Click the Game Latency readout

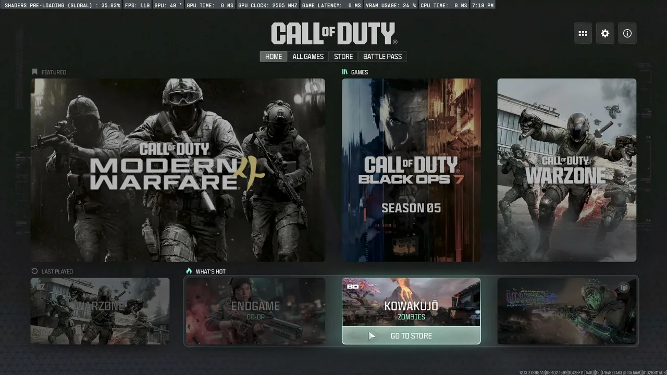pyautogui.click(x=331, y=5)
